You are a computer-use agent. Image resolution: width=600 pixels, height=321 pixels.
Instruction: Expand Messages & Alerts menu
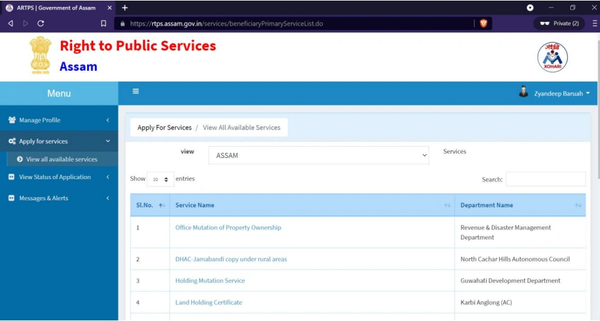(x=59, y=198)
